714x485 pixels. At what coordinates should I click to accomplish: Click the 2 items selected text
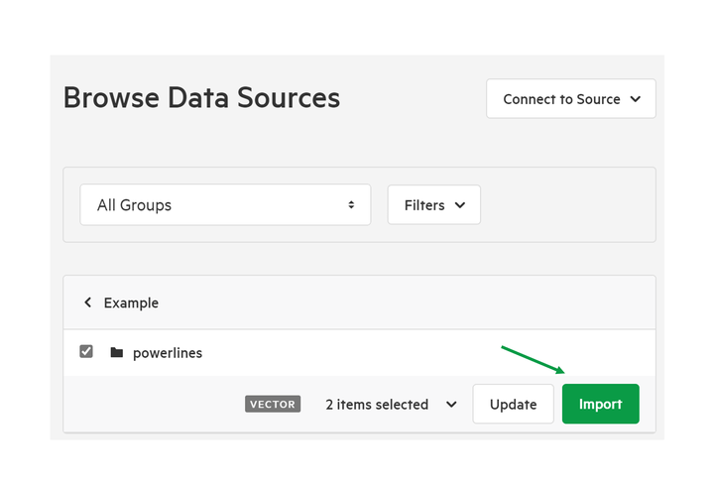377,405
